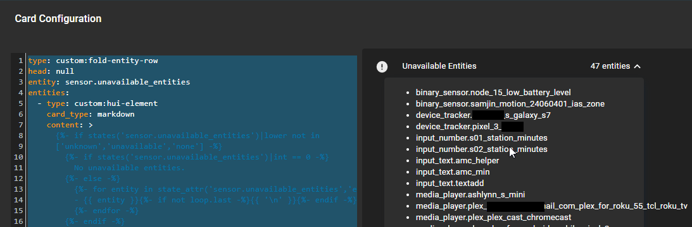Viewport: 692px width, 227px height.
Task: Click the 47 entities count label
Action: point(610,66)
